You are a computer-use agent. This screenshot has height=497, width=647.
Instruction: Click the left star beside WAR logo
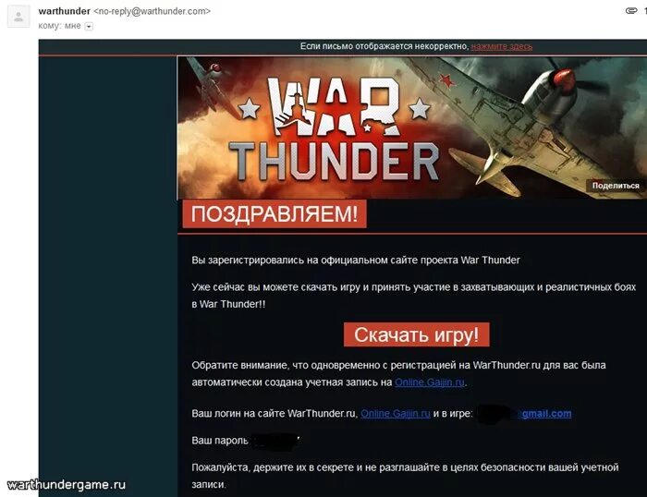coord(250,108)
